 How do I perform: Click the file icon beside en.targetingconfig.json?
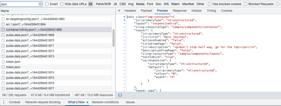pyautogui.click(x=3, y=19)
